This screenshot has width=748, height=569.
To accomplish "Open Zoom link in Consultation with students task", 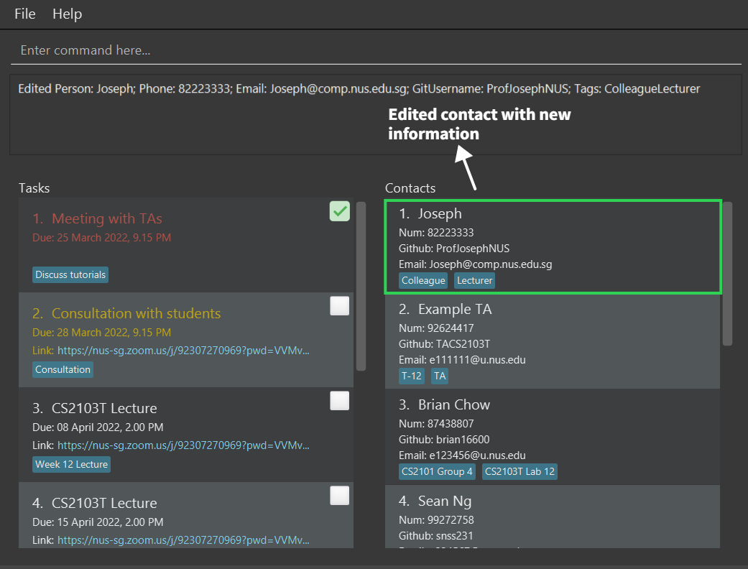I will [x=183, y=351].
